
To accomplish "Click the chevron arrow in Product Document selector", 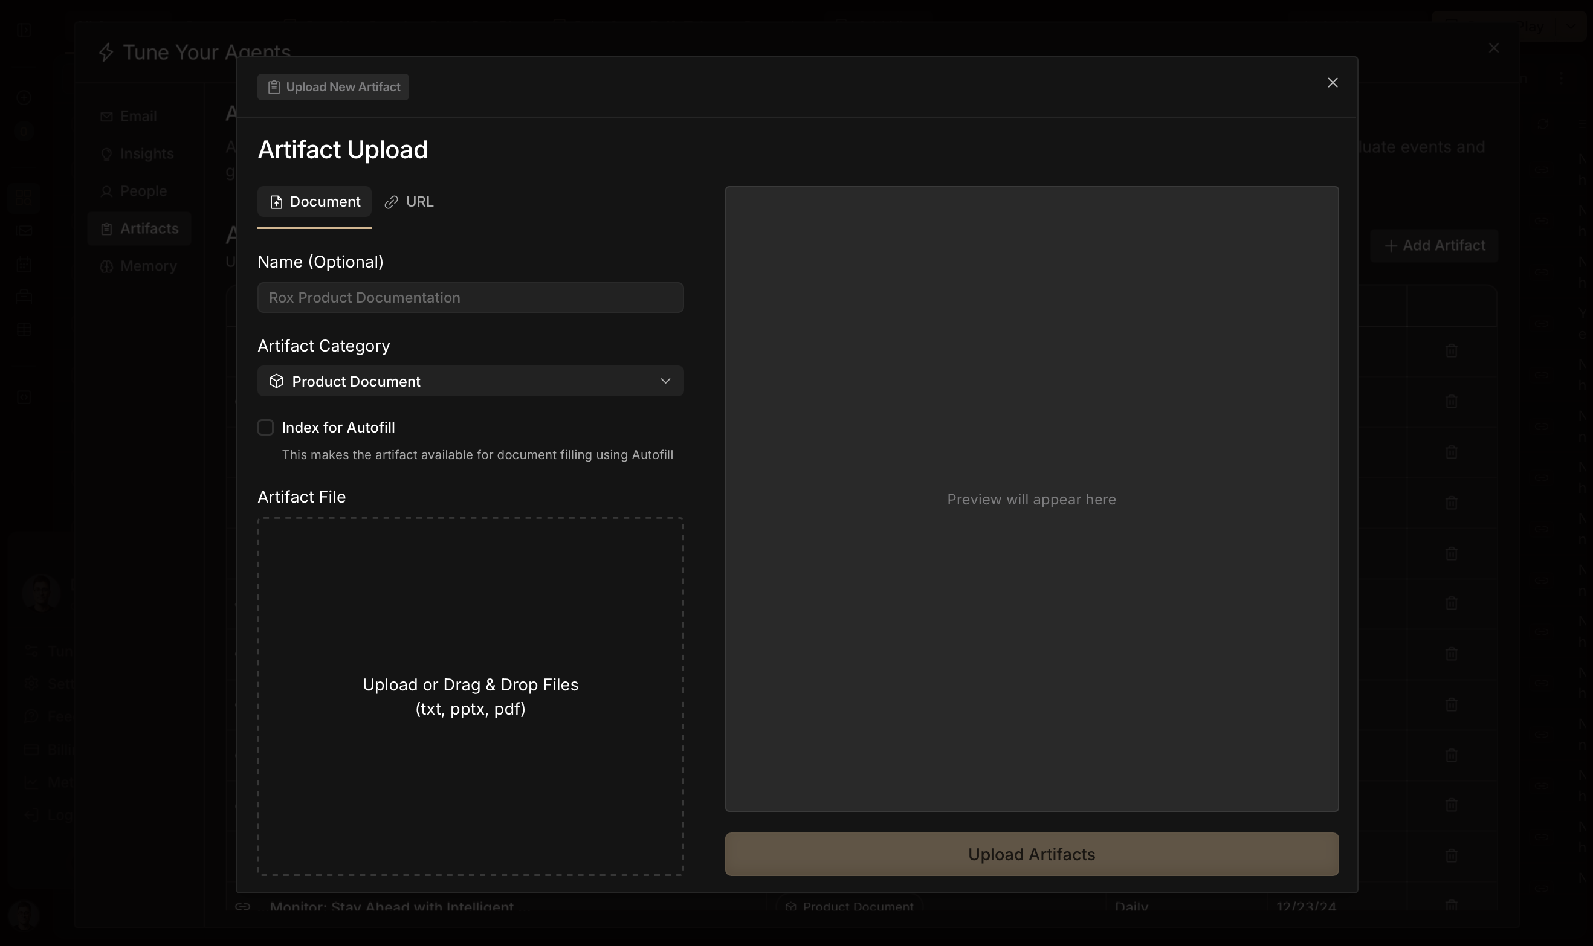I will pos(665,381).
